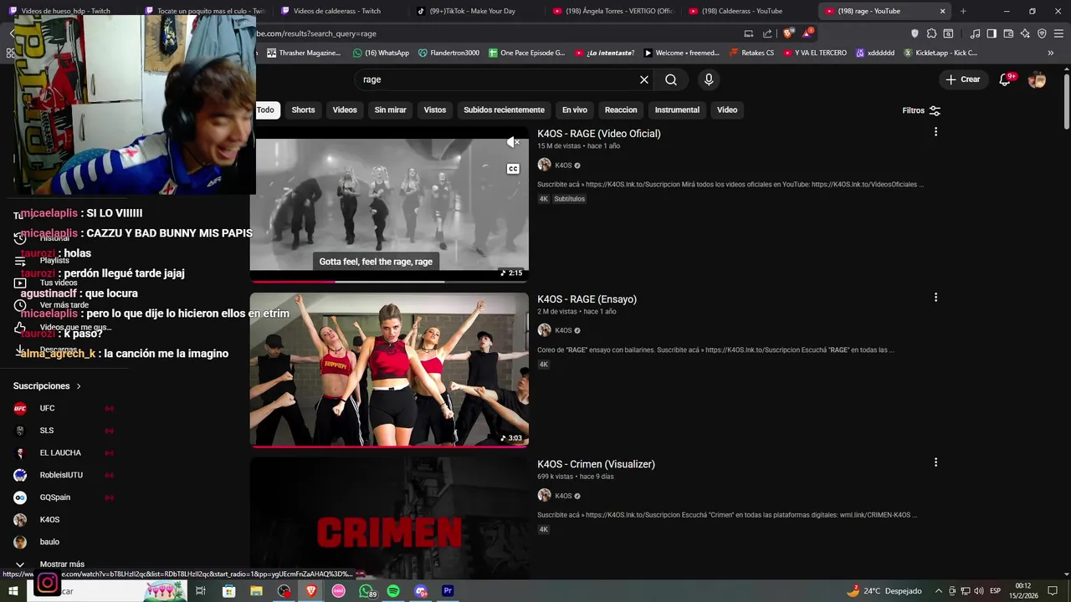Show hidden system tray icons chevron
The width and height of the screenshot is (1071, 602).
(x=938, y=591)
